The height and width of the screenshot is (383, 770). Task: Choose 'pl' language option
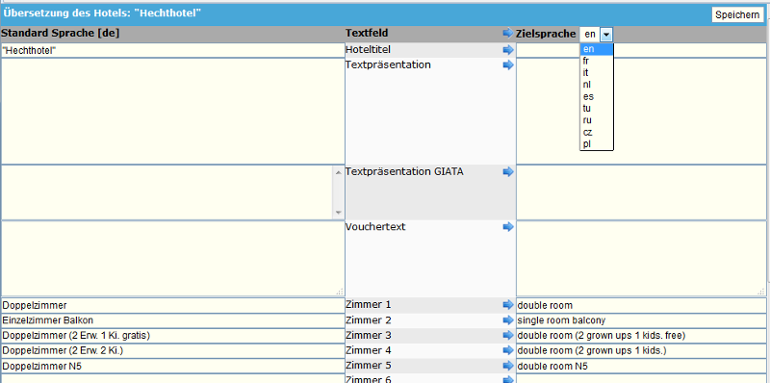(x=597, y=144)
